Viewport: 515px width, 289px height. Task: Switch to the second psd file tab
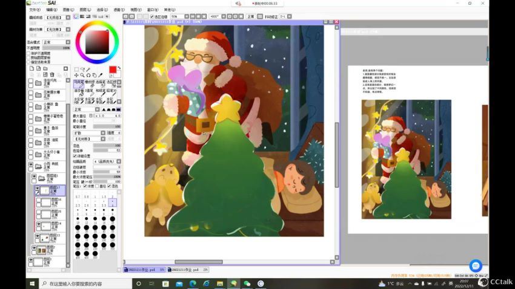pyautogui.click(x=188, y=270)
